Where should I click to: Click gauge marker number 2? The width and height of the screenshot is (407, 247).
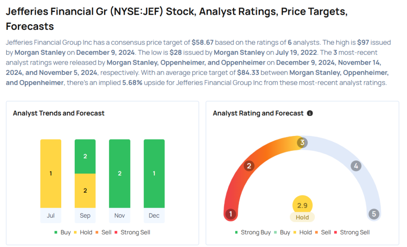(249, 166)
